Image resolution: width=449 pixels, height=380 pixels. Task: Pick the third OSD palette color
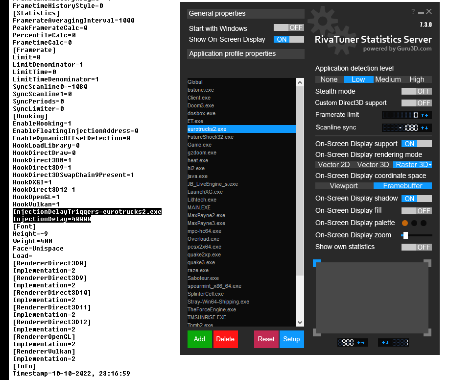click(x=424, y=223)
